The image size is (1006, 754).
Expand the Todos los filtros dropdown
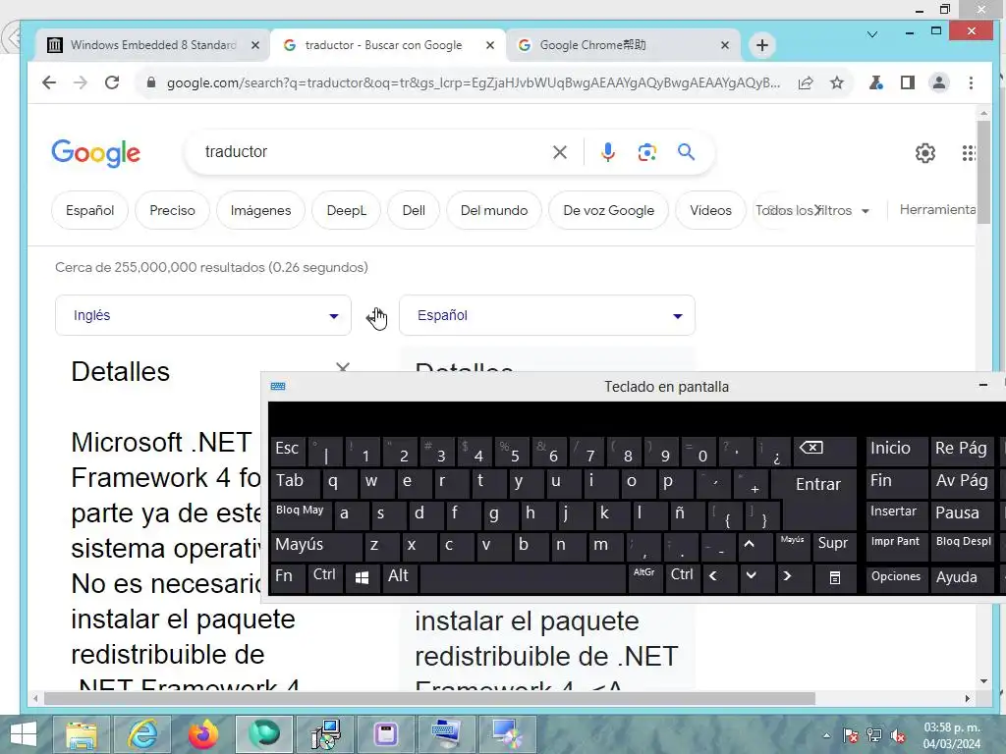[812, 210]
